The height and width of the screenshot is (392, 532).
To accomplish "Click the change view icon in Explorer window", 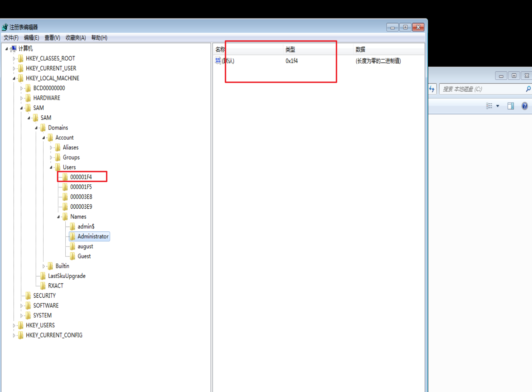I will [x=489, y=106].
